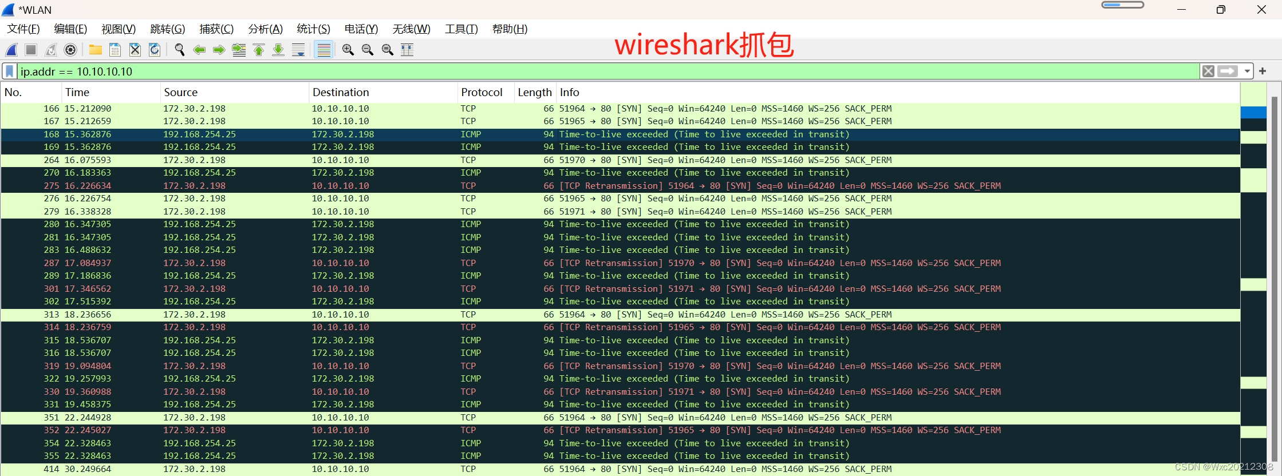Select packet 351 at time 22.244928

(620, 418)
